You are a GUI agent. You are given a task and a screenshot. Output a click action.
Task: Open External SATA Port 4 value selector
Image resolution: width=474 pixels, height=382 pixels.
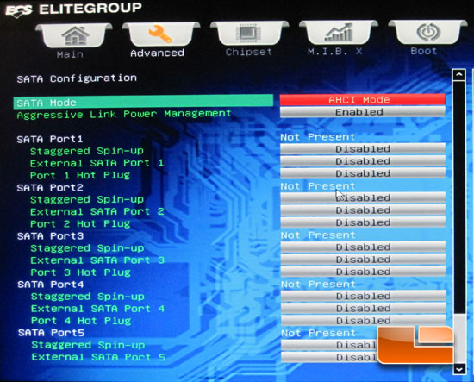pyautogui.click(x=363, y=308)
